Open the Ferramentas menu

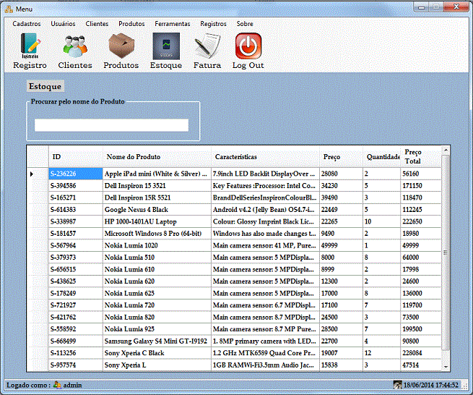coord(173,24)
